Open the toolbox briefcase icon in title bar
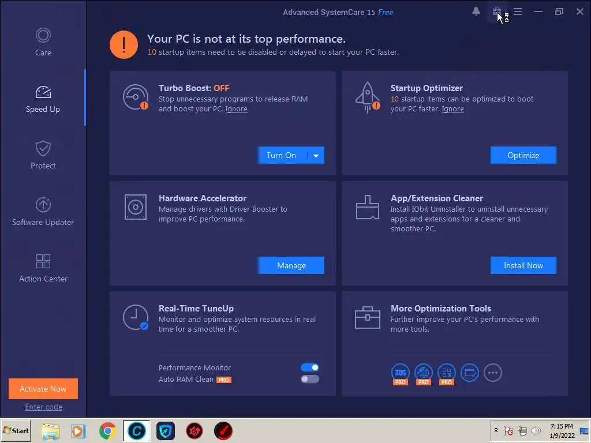The width and height of the screenshot is (591, 443). tap(497, 12)
